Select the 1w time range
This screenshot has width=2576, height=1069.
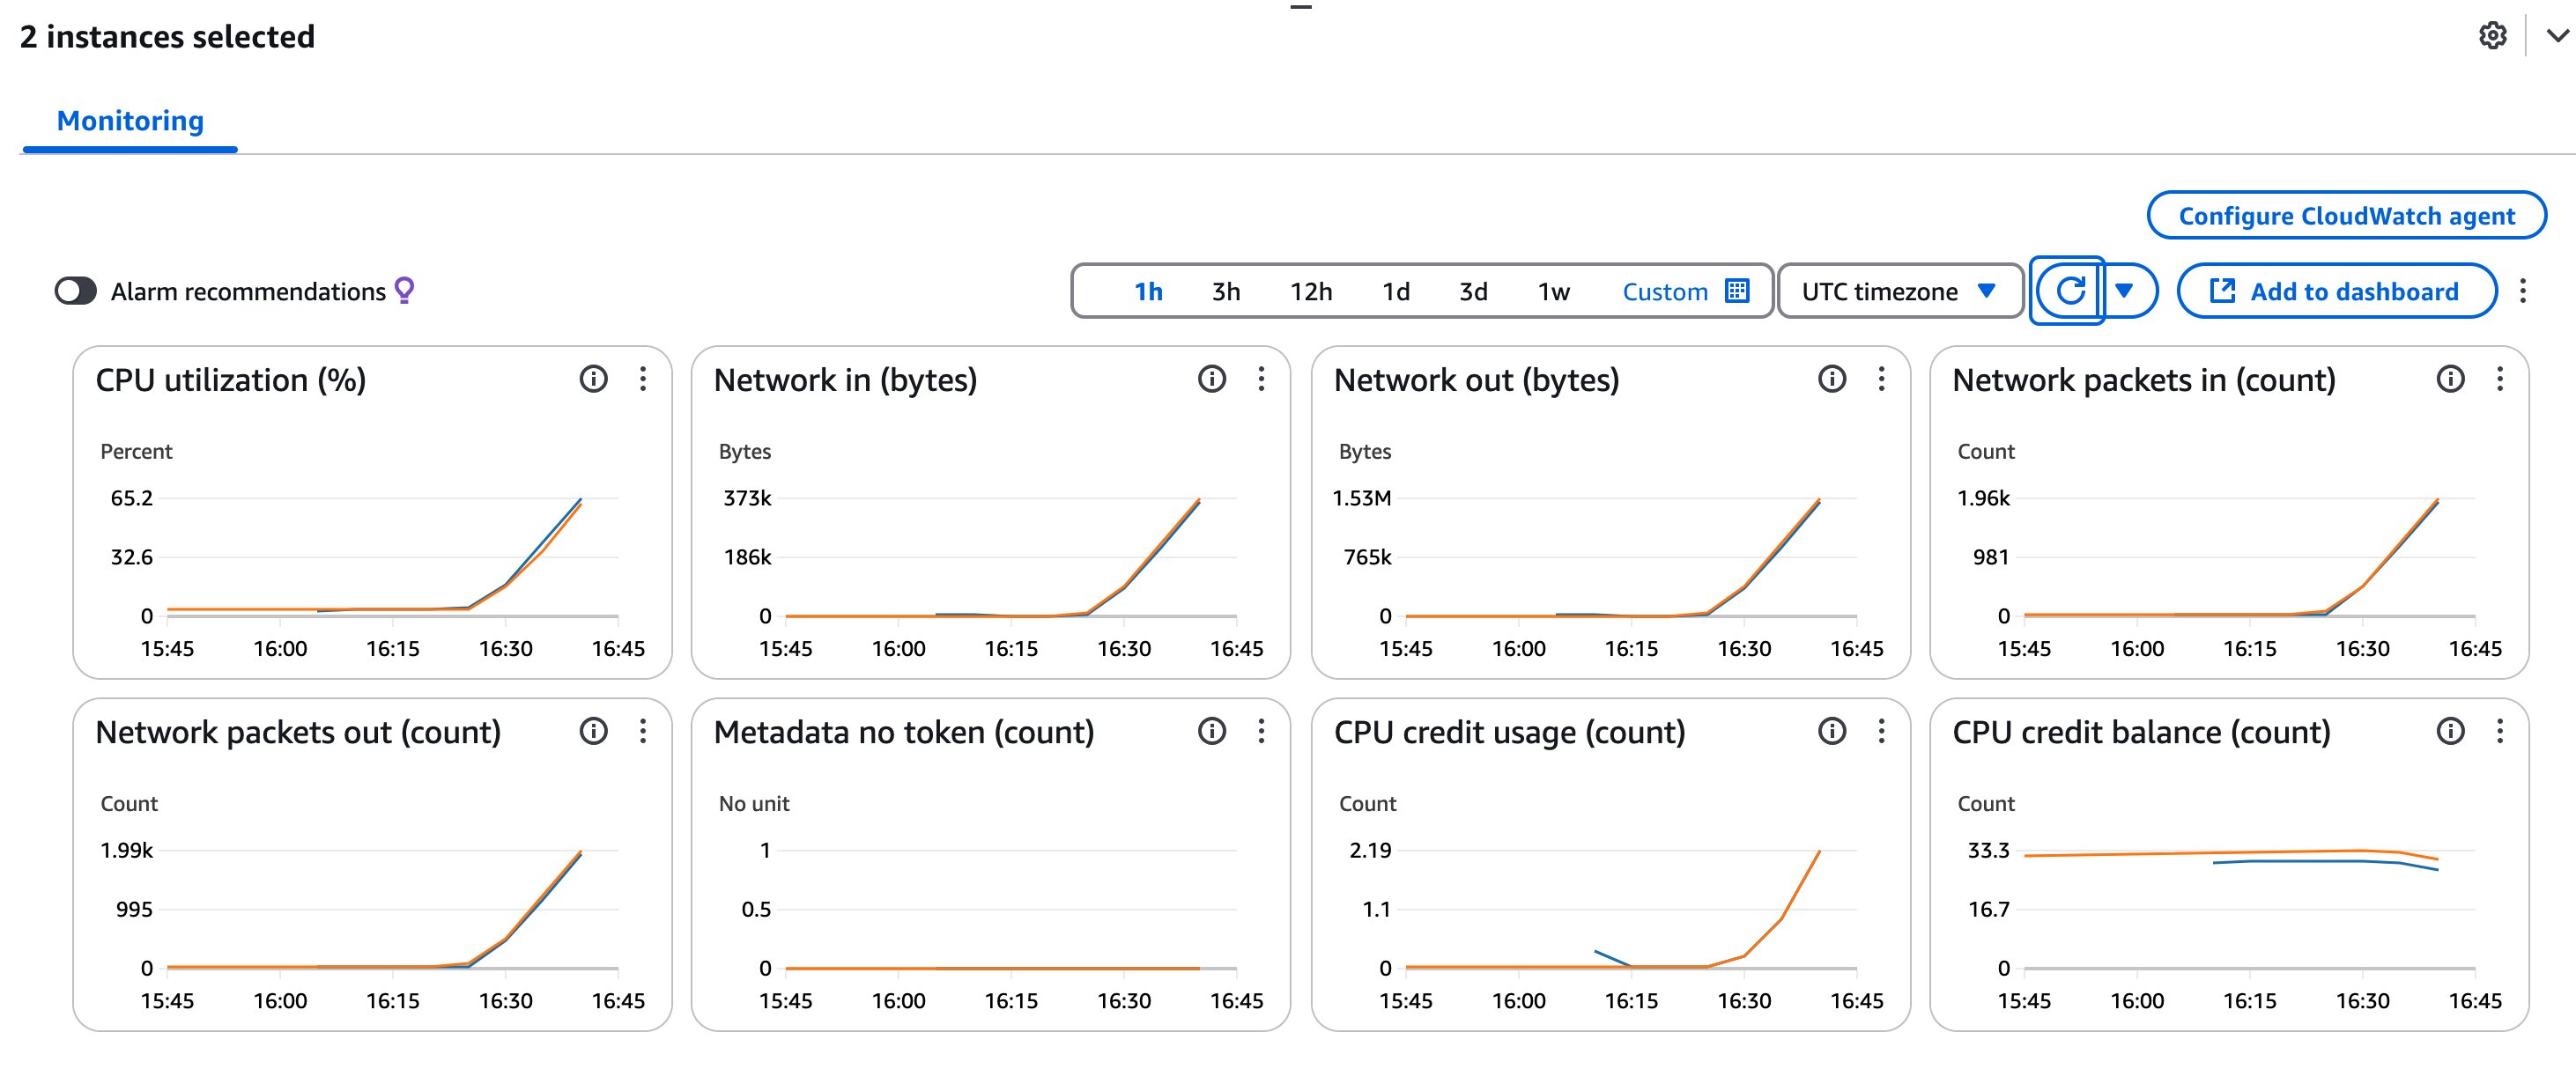(x=1553, y=291)
